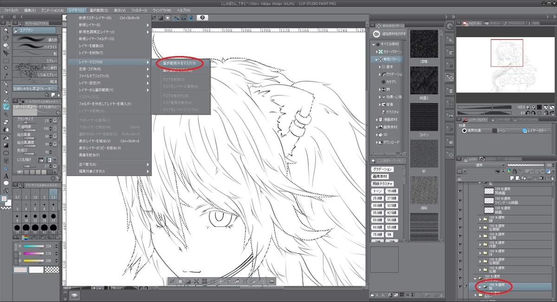Toggle visibility eye of the 顔 folder
This screenshot has height=302, width=557.
pos(461,219)
